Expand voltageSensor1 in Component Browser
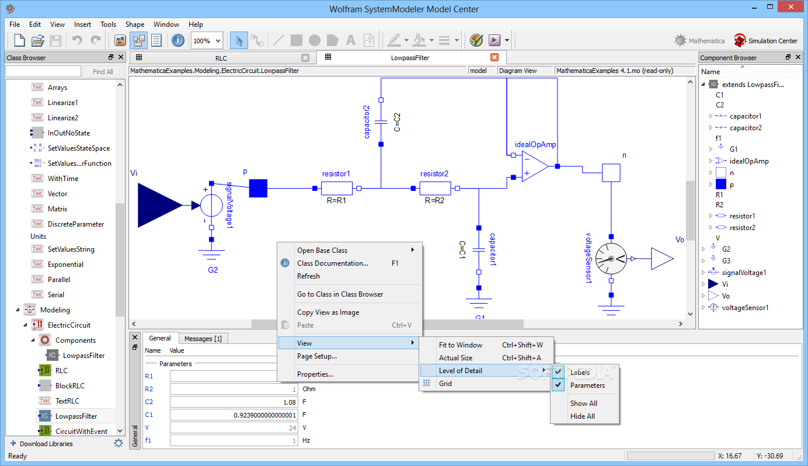 tap(703, 308)
